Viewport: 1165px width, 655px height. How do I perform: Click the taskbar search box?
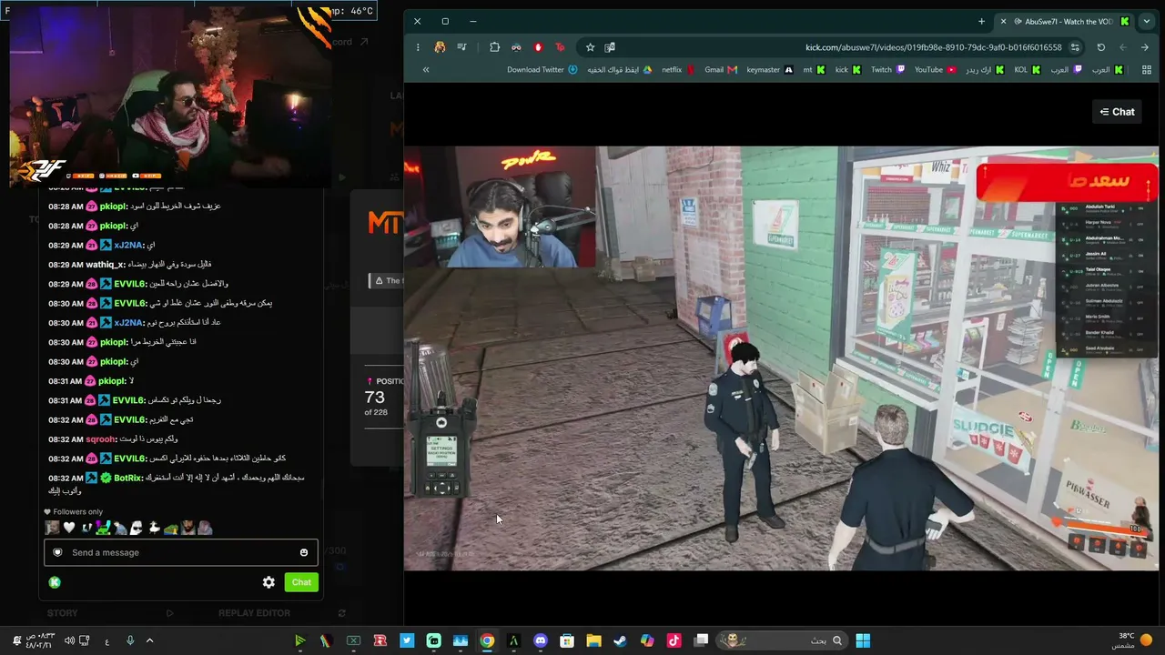coord(782,640)
